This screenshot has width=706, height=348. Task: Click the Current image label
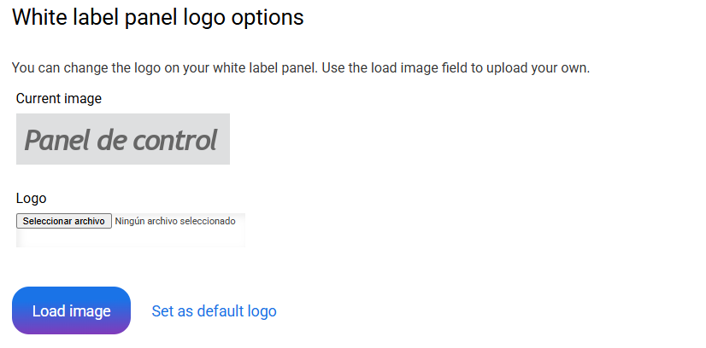click(x=58, y=99)
